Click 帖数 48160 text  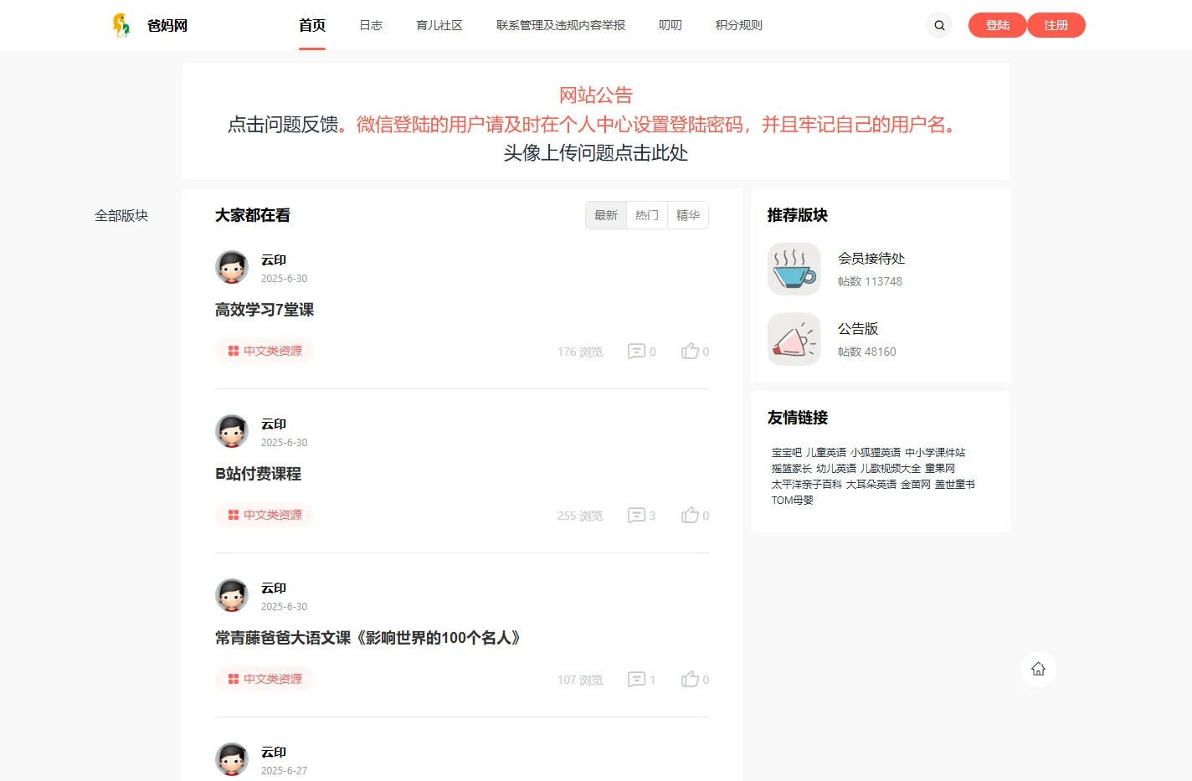coord(867,352)
